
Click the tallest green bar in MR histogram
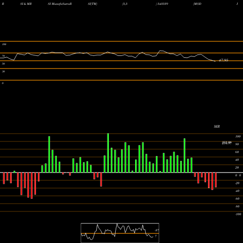click(108, 153)
